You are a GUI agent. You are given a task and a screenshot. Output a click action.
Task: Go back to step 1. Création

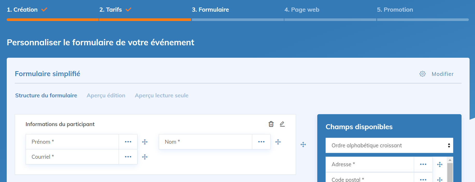pyautogui.click(x=22, y=10)
